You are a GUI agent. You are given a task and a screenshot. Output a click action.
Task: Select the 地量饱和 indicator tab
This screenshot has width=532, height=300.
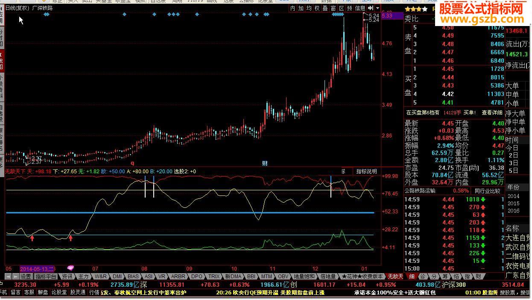tap(304, 277)
